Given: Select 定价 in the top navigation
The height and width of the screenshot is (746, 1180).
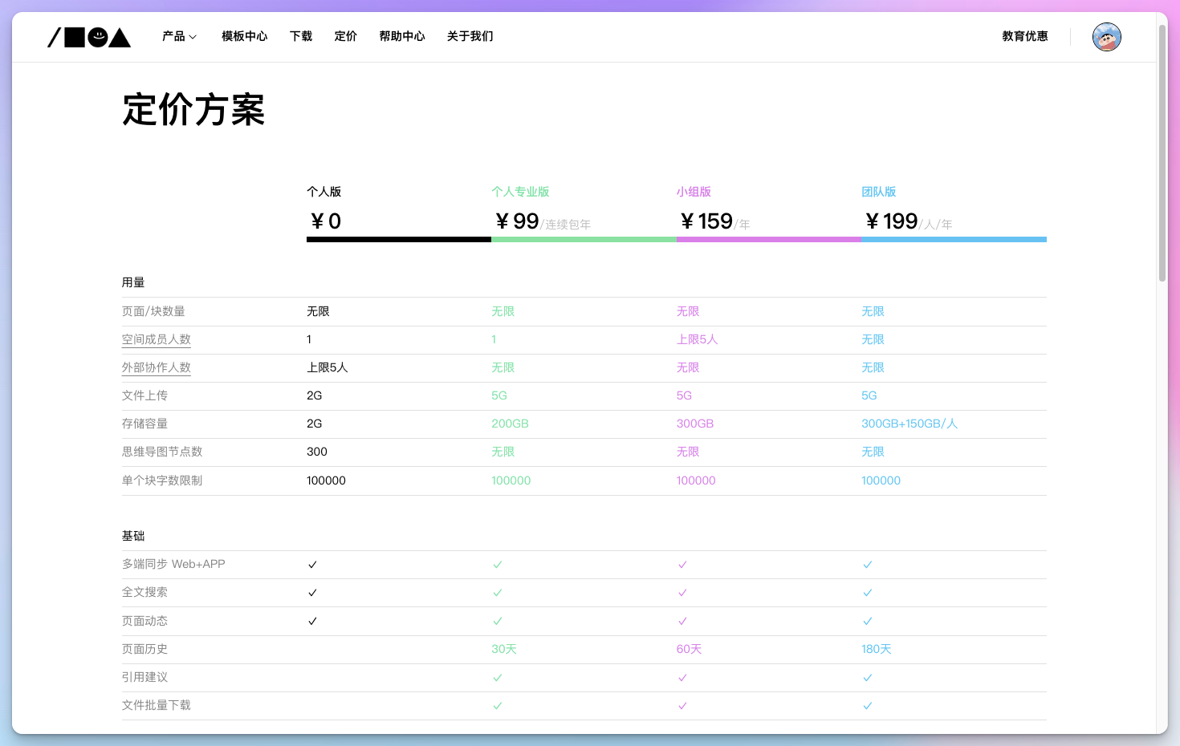Looking at the screenshot, I should [x=345, y=36].
